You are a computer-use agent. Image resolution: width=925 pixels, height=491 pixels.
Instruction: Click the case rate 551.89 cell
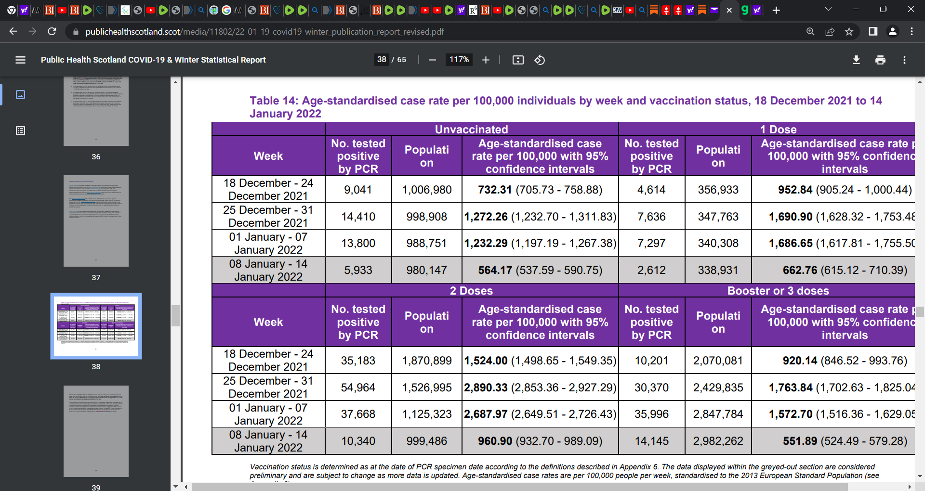[834, 441]
